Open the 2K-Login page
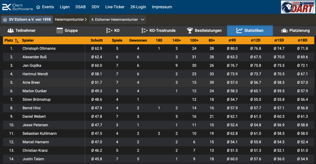This screenshot has height=164, width=316. [138, 7]
